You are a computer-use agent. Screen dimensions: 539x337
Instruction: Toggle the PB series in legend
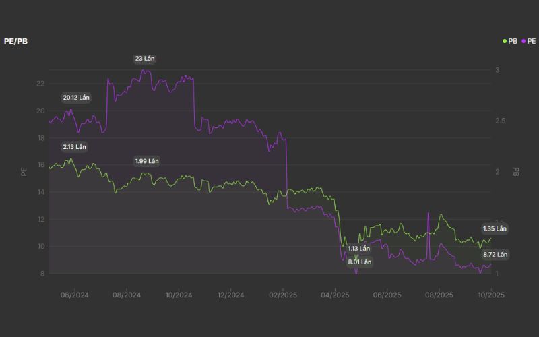(x=513, y=42)
